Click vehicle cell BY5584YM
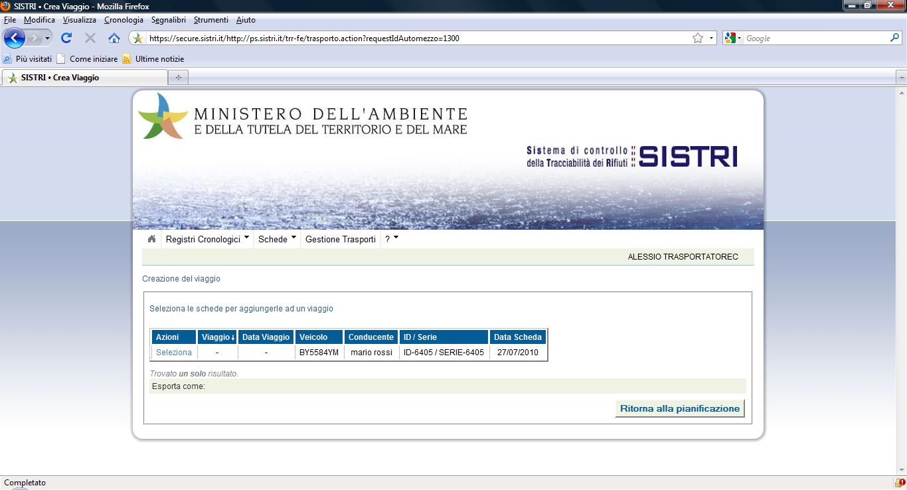The width and height of the screenshot is (907, 490). [319, 353]
